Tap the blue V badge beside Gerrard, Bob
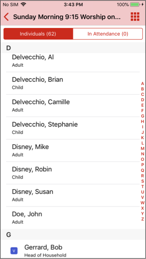 click(x=14, y=251)
